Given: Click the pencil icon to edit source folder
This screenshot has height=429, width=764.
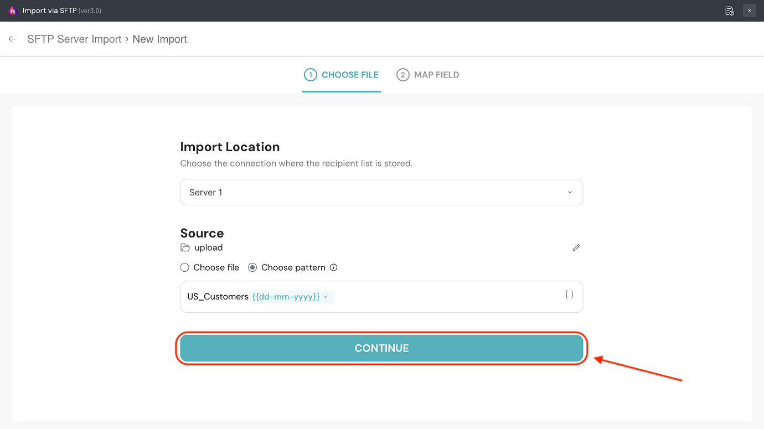Looking at the screenshot, I should coord(576,247).
